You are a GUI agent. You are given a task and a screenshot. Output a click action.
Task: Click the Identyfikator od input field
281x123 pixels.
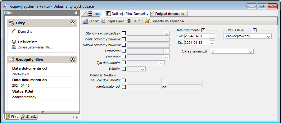[x=144, y=87]
